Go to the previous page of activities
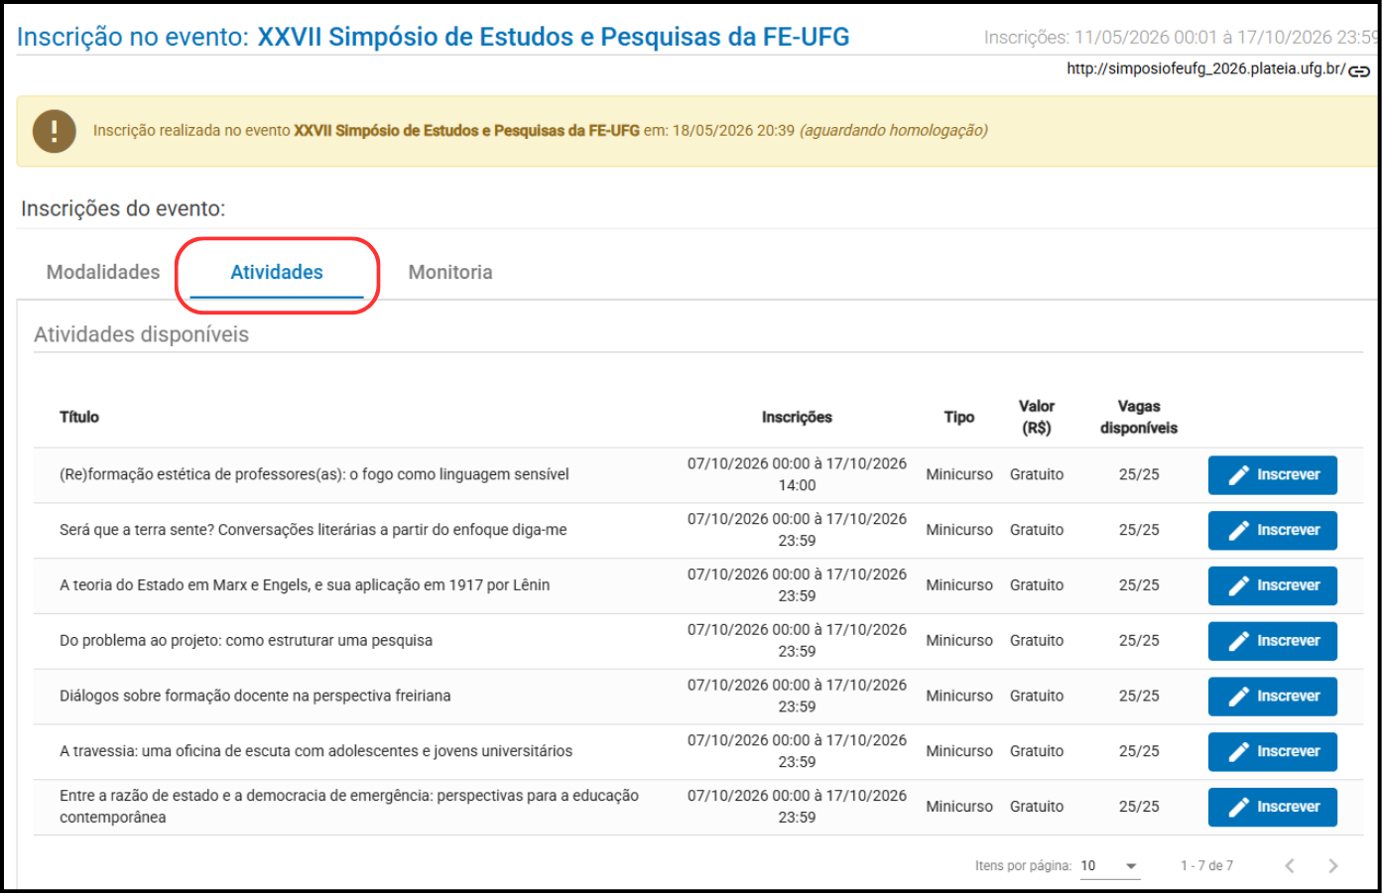The image size is (1382, 894). point(1290,866)
